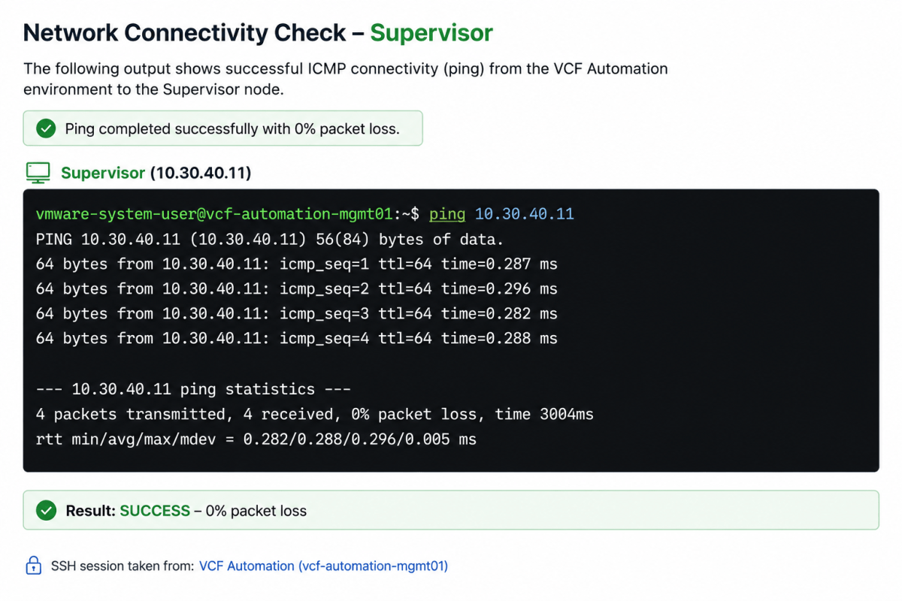Click the icmp_seq=3 time=0.282 ms line

[x=297, y=314]
